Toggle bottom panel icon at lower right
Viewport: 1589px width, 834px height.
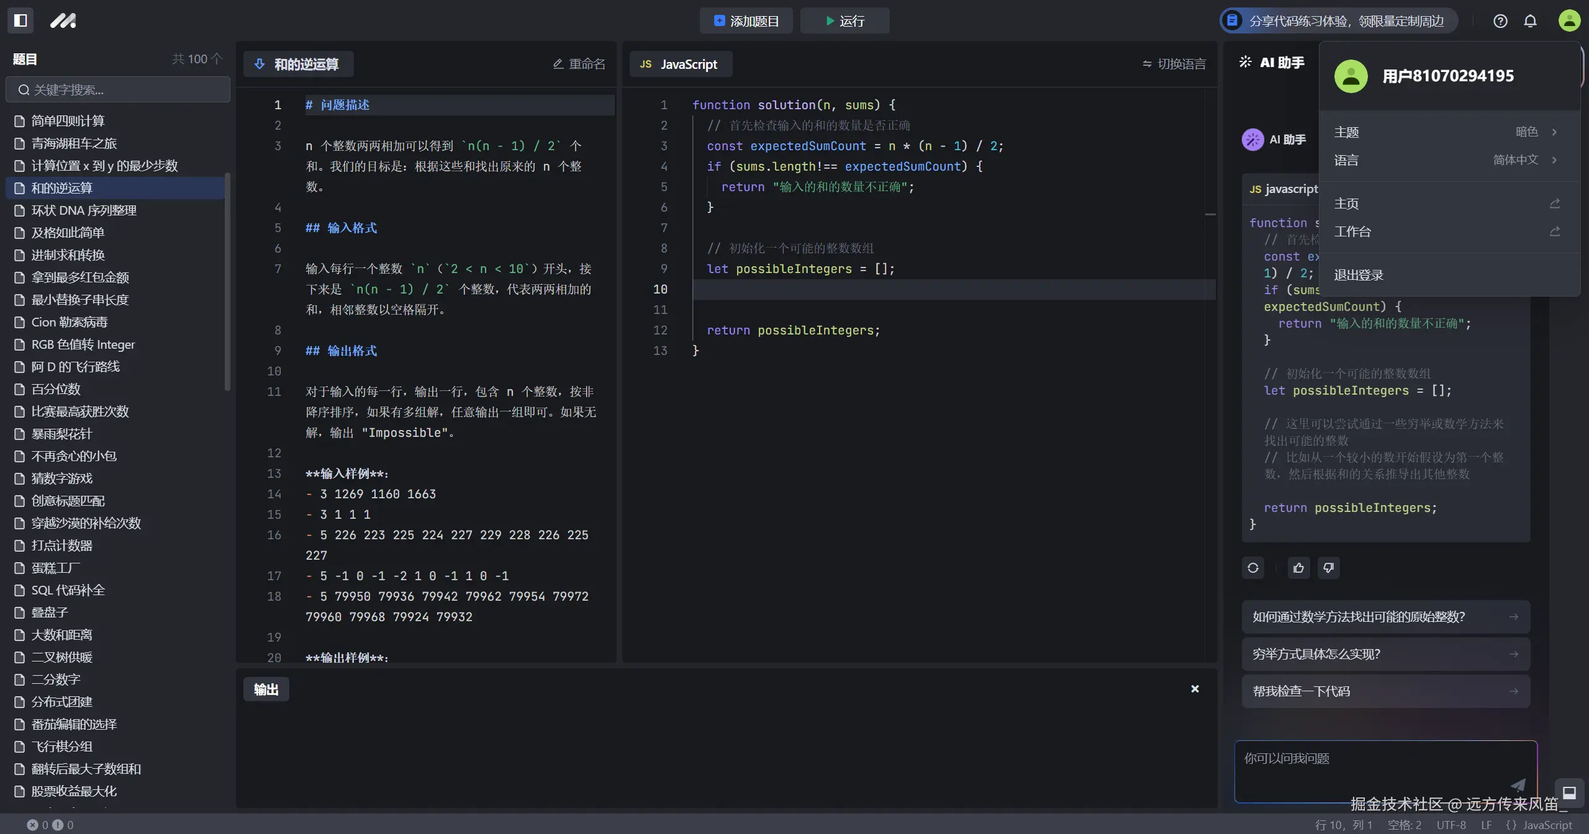tap(1569, 792)
